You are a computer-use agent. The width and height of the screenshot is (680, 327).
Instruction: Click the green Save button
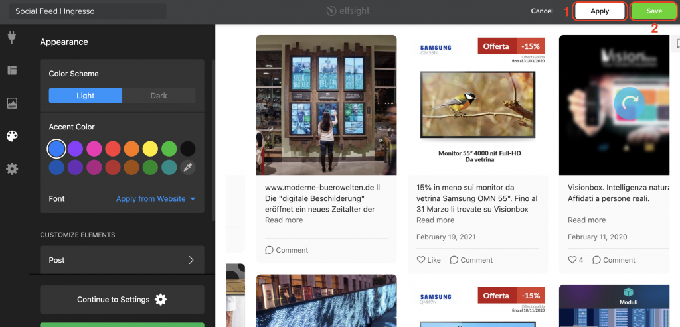point(654,11)
